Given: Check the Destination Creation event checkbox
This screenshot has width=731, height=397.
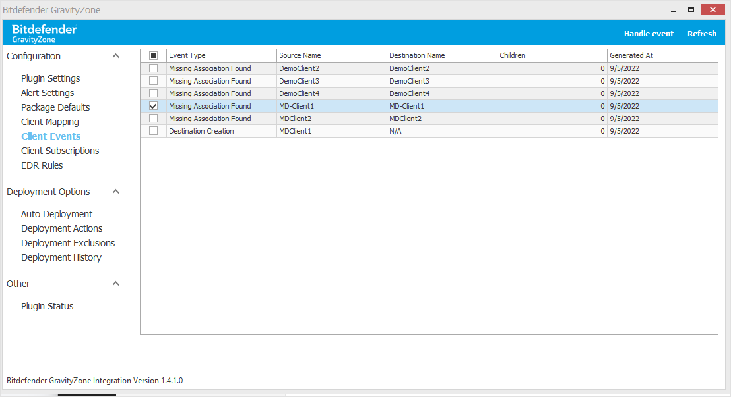Looking at the screenshot, I should tap(153, 130).
